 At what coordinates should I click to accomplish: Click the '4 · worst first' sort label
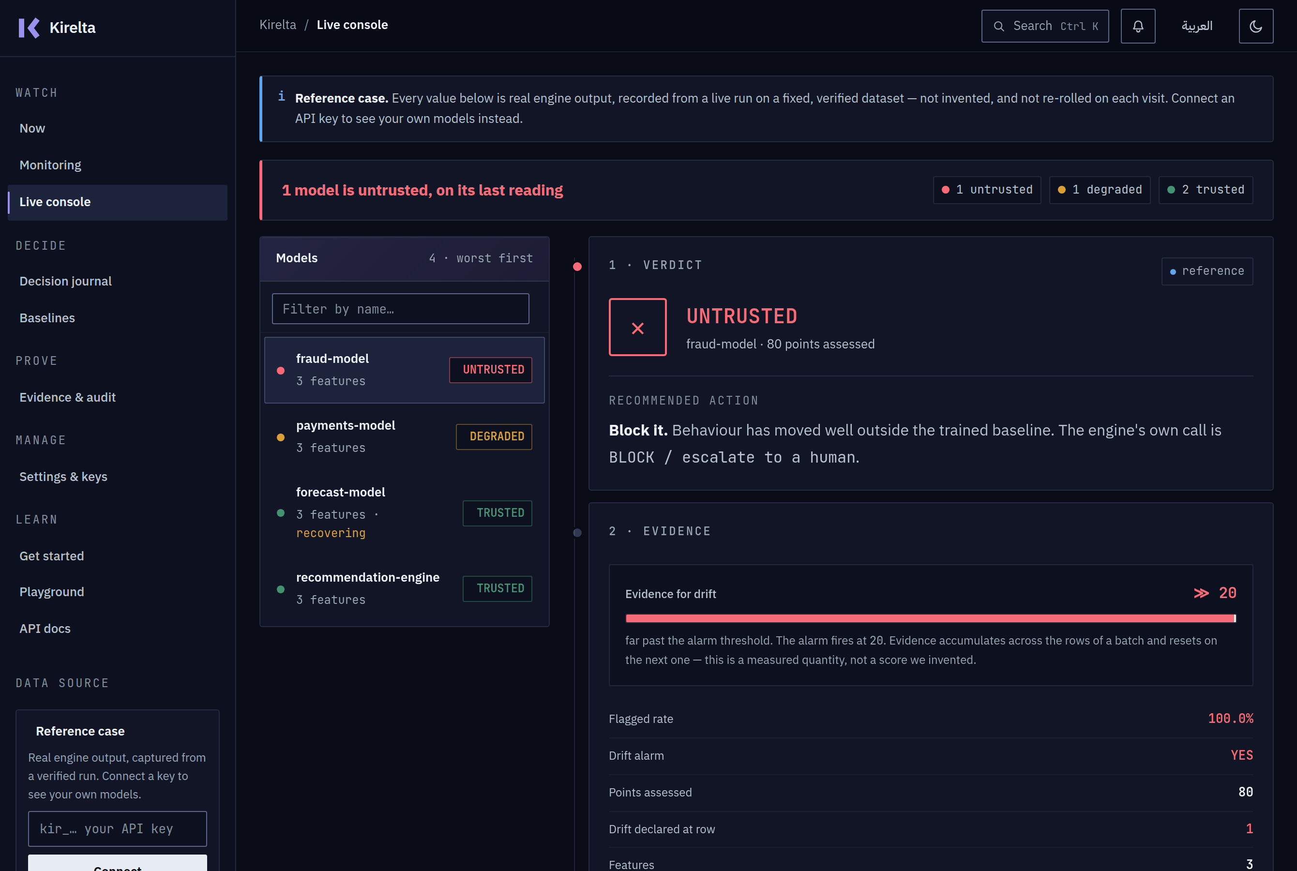pyautogui.click(x=481, y=258)
